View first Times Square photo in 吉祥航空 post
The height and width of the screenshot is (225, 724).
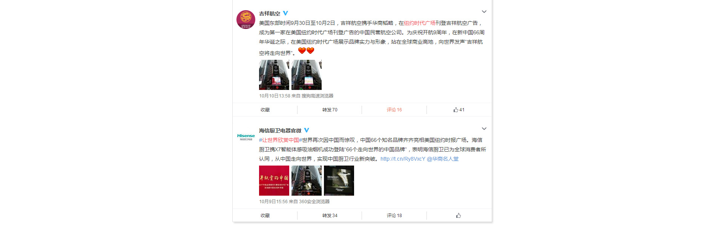click(x=274, y=75)
